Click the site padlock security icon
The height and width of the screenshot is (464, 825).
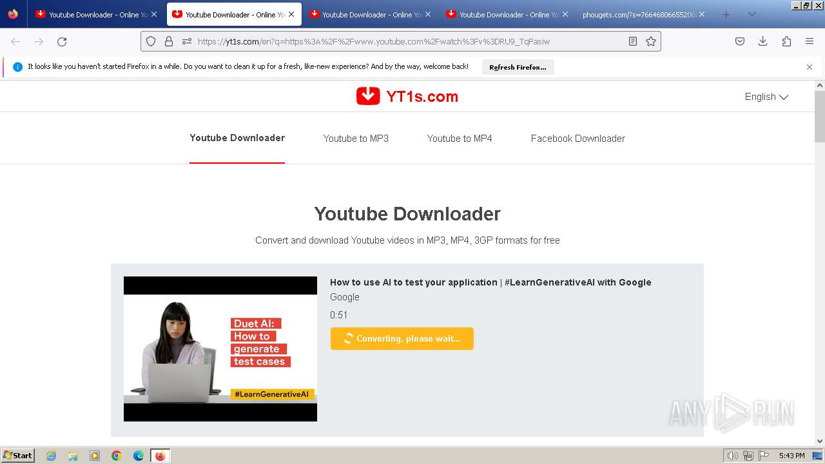coord(169,41)
